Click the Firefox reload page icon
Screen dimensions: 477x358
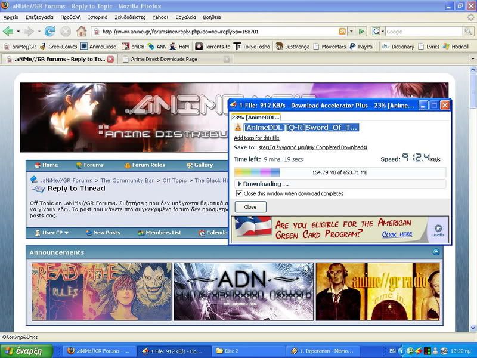(x=50, y=31)
